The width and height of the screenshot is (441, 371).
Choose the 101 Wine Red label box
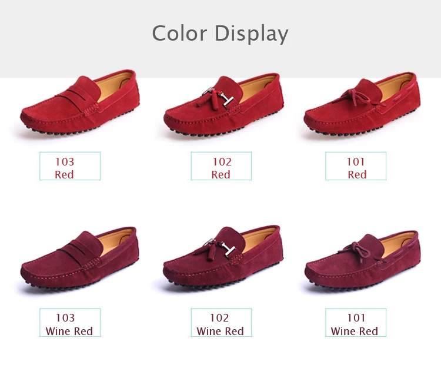tap(356, 323)
